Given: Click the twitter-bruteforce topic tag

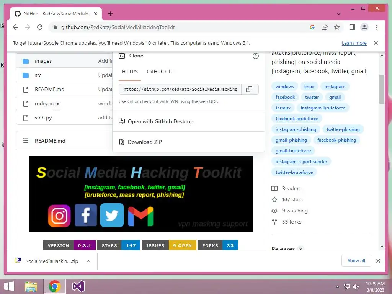Looking at the screenshot, I should pos(294,173).
